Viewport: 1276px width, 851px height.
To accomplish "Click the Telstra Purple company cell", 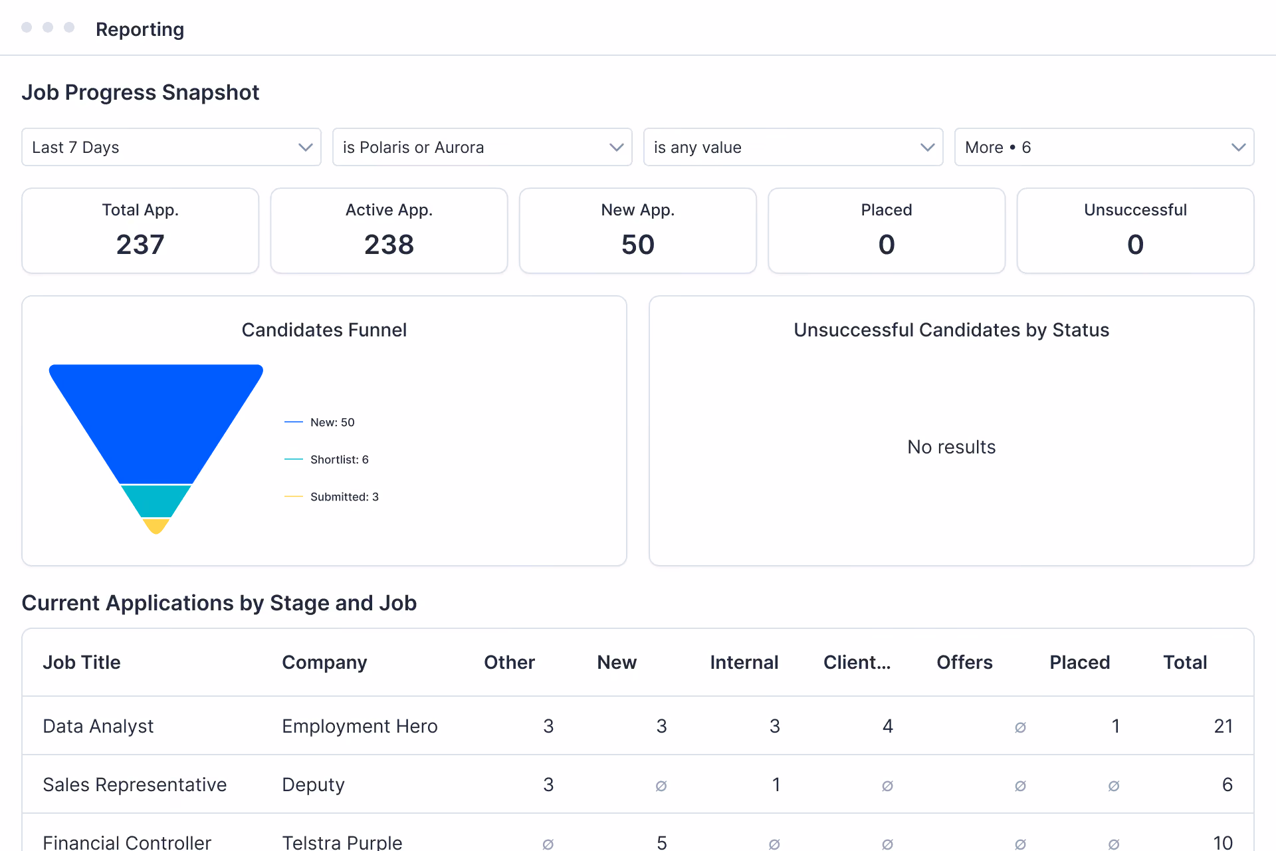I will coord(342,842).
